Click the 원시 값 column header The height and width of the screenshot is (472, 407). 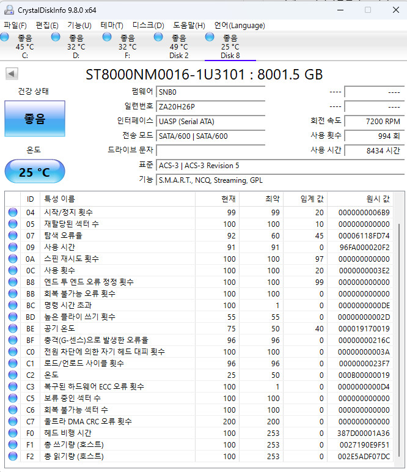tap(361, 199)
